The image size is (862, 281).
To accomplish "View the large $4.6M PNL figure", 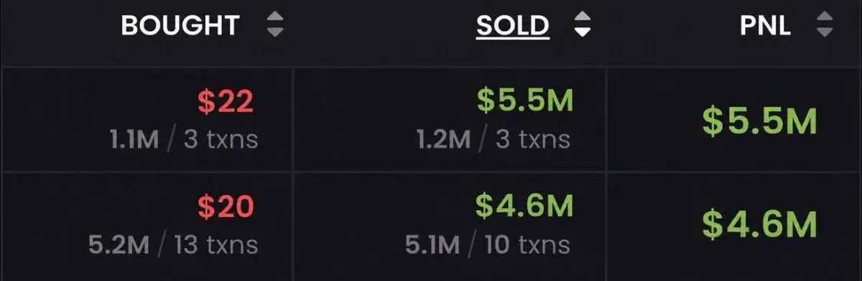I will (x=760, y=224).
